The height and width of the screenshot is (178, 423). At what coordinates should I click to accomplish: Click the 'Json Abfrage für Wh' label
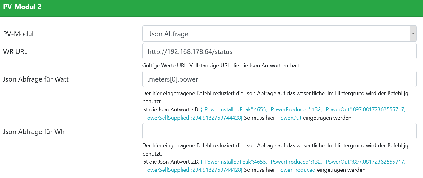(34, 131)
